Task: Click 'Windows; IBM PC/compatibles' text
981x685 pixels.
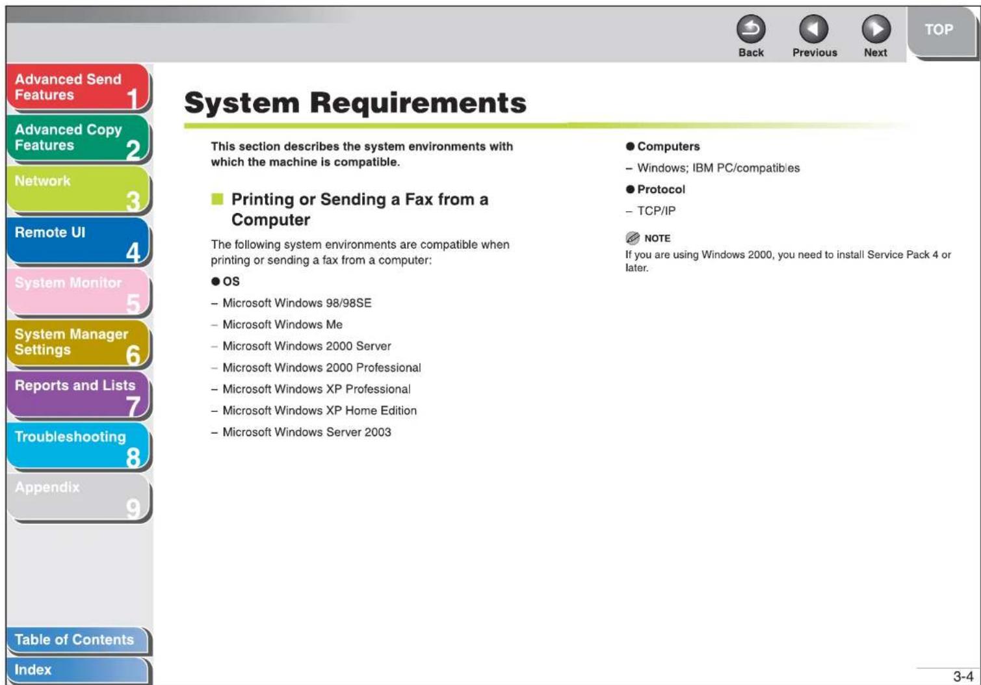Action: point(718,168)
